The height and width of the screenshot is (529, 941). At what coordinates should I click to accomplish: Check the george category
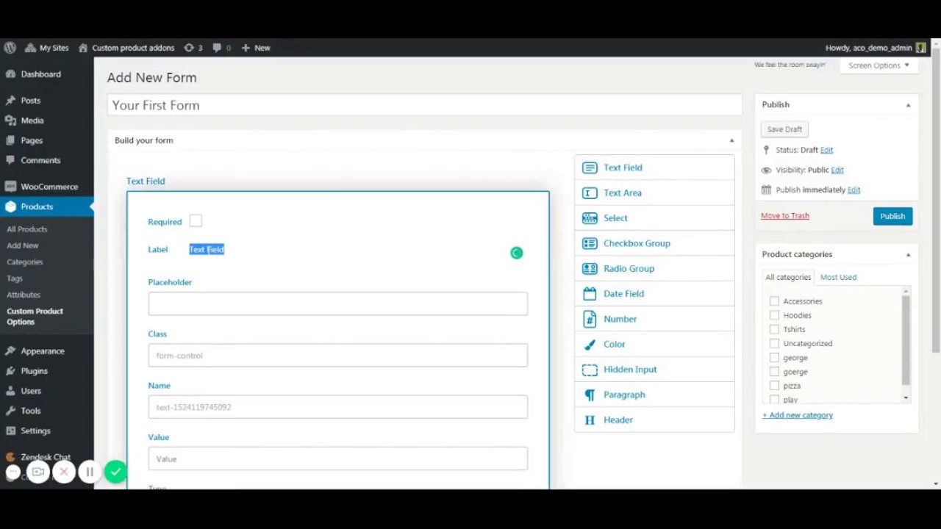coord(774,358)
